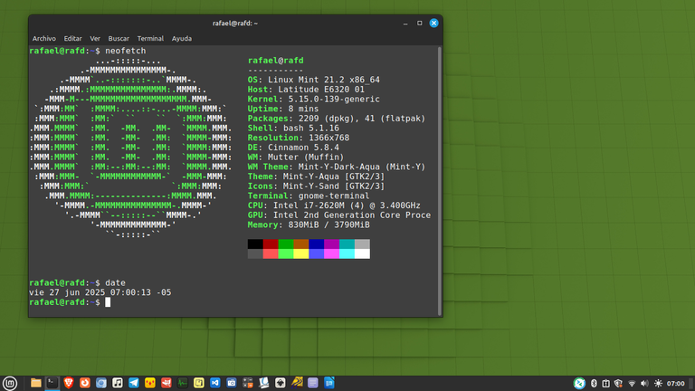This screenshot has height=391, width=695.
Task: Click the terminal prompt cursor line
Action: click(x=108, y=302)
